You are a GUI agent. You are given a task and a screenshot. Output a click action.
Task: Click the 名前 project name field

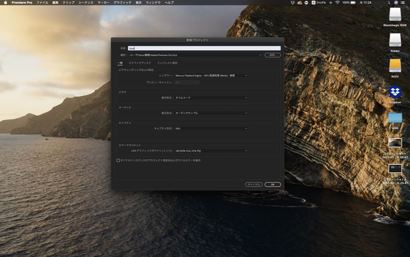point(204,49)
